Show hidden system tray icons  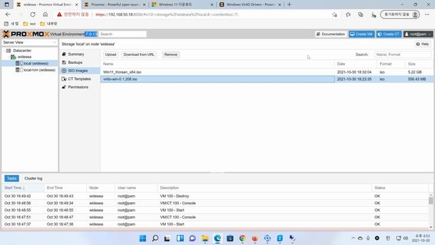click(x=353, y=238)
